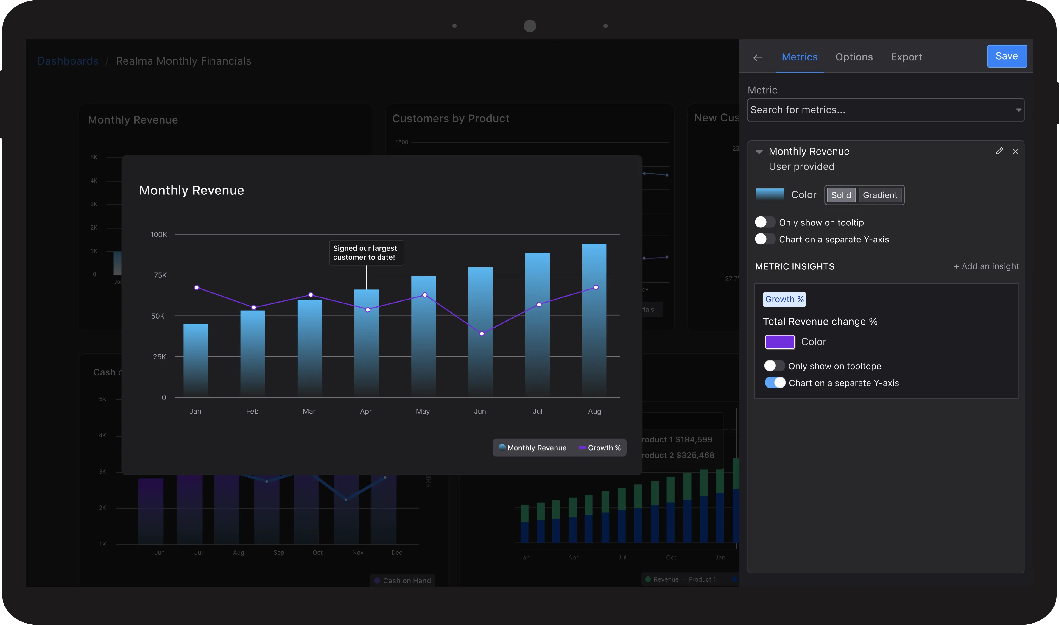This screenshot has width=1059, height=625.
Task: Click the Cash on Hand legend icon
Action: 377,580
